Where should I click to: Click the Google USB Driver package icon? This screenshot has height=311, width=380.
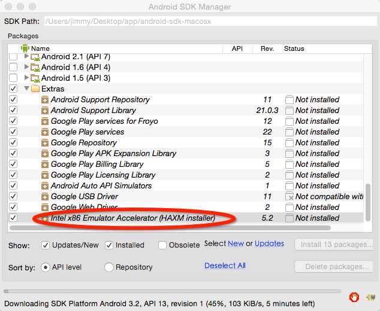click(45, 197)
